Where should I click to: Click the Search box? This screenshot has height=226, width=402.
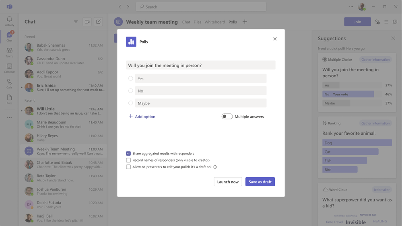tap(201, 7)
